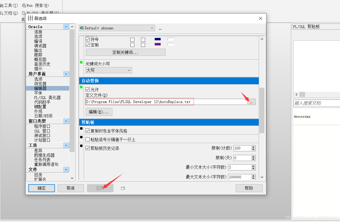Click the black indicator beside 复制时包含字体风格
Screen dimensions: 340x222
click(81, 128)
